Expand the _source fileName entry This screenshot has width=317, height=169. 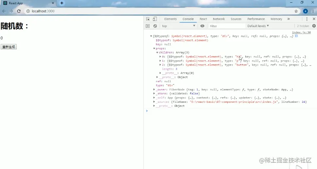(154, 102)
